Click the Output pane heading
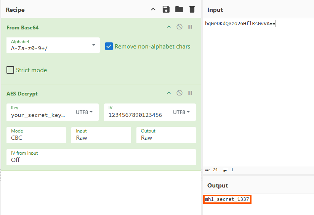Image resolution: width=314 pixels, height=215 pixels. (218, 185)
